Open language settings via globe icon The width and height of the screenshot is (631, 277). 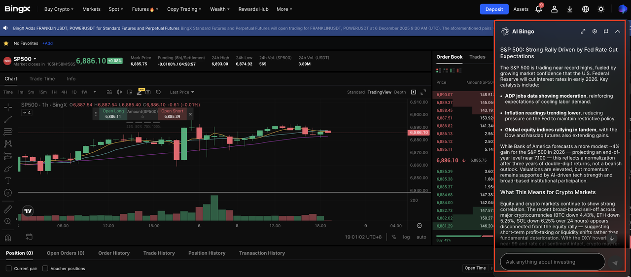[x=586, y=9]
